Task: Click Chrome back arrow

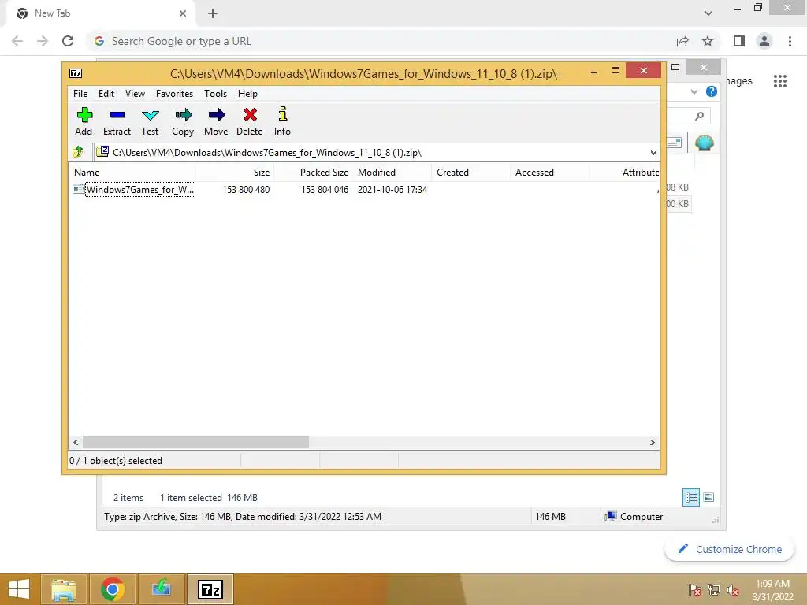Action: (x=17, y=41)
